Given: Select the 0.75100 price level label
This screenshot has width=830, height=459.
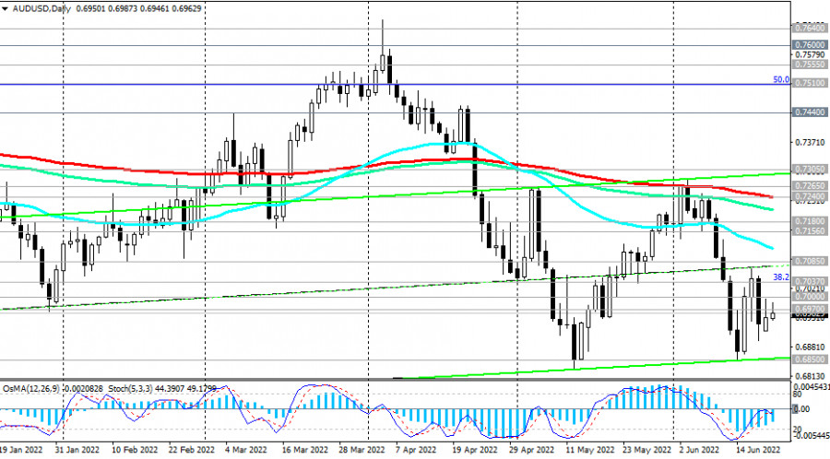Looking at the screenshot, I should click(x=810, y=83).
